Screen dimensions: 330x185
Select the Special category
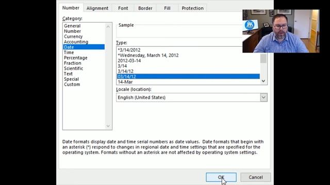tap(84, 79)
